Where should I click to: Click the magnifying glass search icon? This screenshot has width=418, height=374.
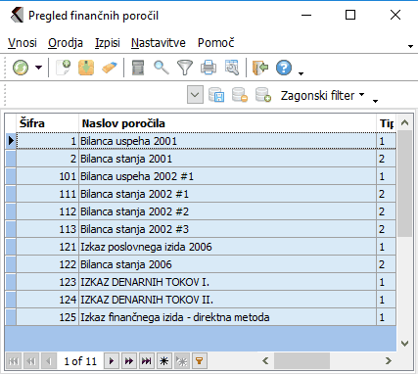coord(162,68)
